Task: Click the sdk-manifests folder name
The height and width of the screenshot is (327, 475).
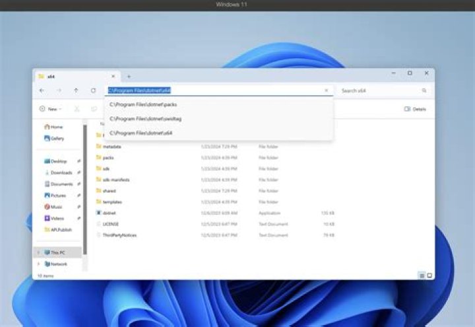Action: (x=116, y=180)
